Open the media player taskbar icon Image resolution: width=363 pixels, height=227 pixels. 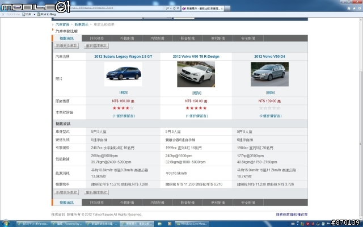pyautogui.click(x=170, y=224)
